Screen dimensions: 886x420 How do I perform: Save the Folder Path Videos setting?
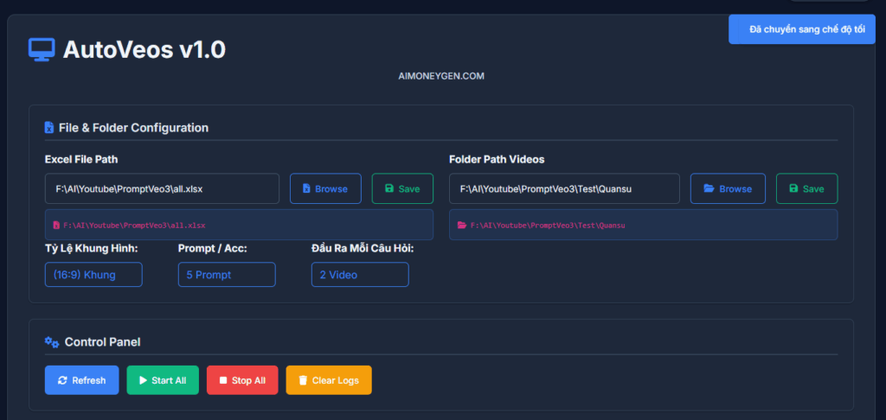point(806,188)
